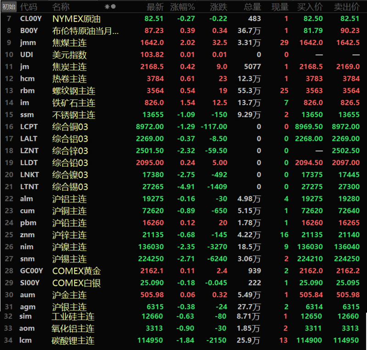Click the 综合锡03 row name

(70, 187)
